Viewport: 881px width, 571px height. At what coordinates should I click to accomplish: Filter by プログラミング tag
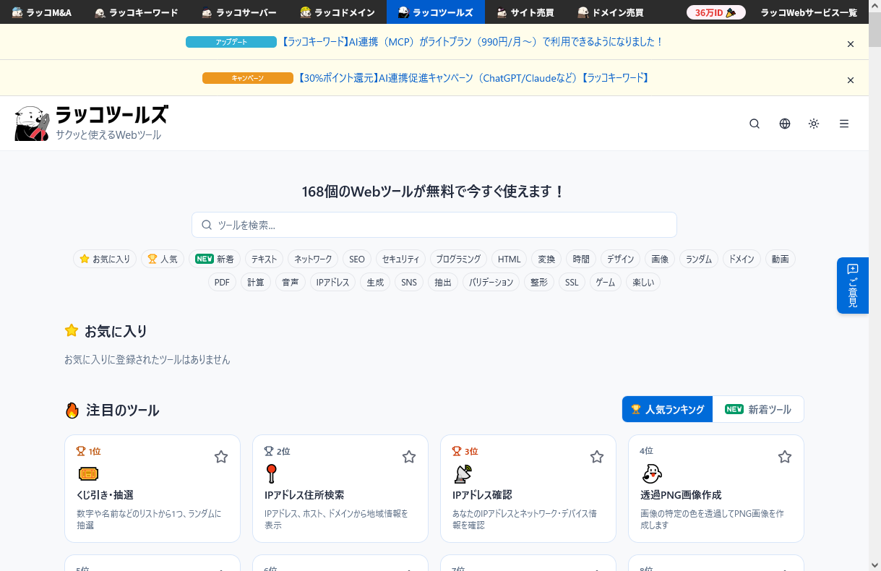click(458, 259)
